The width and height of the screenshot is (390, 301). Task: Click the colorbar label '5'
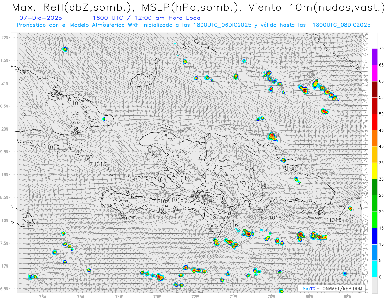pyautogui.click(x=380, y=261)
